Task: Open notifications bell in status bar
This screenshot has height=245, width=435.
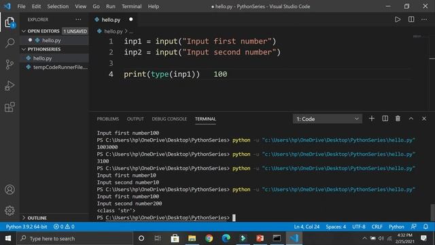Action: (x=426, y=227)
